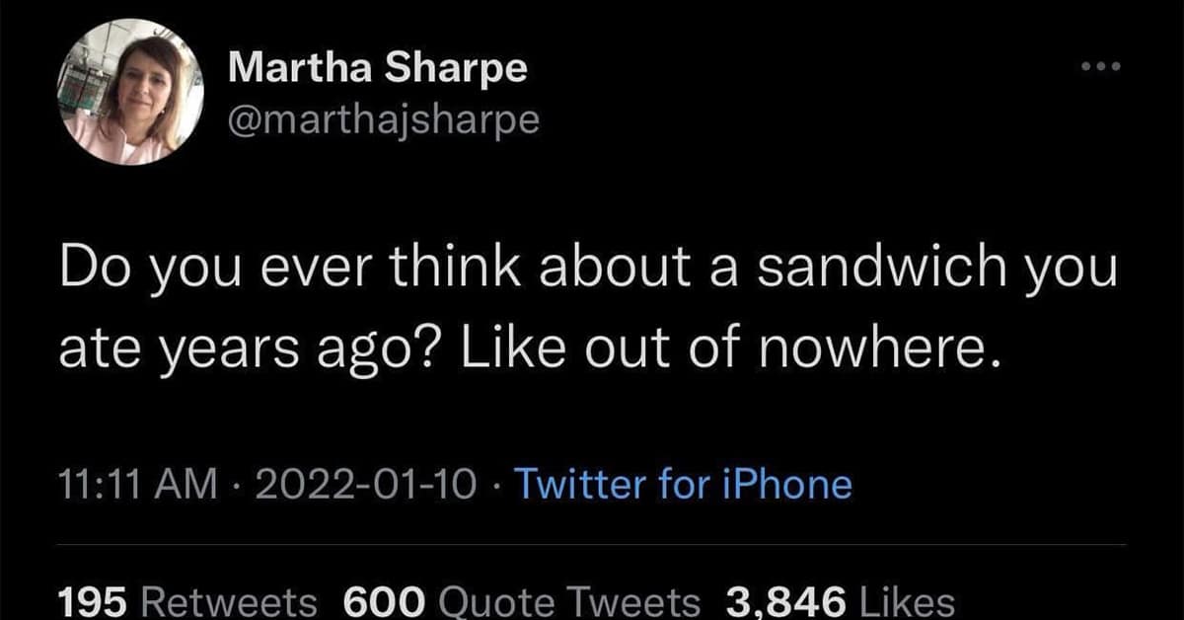This screenshot has width=1184, height=620.
Task: Open the Twitter for iPhone source link
Action: (x=683, y=484)
